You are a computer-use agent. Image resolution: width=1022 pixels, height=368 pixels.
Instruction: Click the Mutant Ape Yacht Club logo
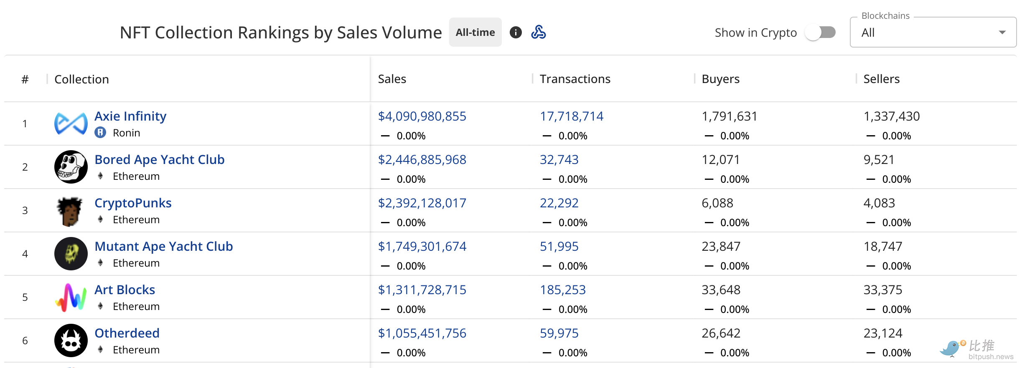click(x=71, y=254)
